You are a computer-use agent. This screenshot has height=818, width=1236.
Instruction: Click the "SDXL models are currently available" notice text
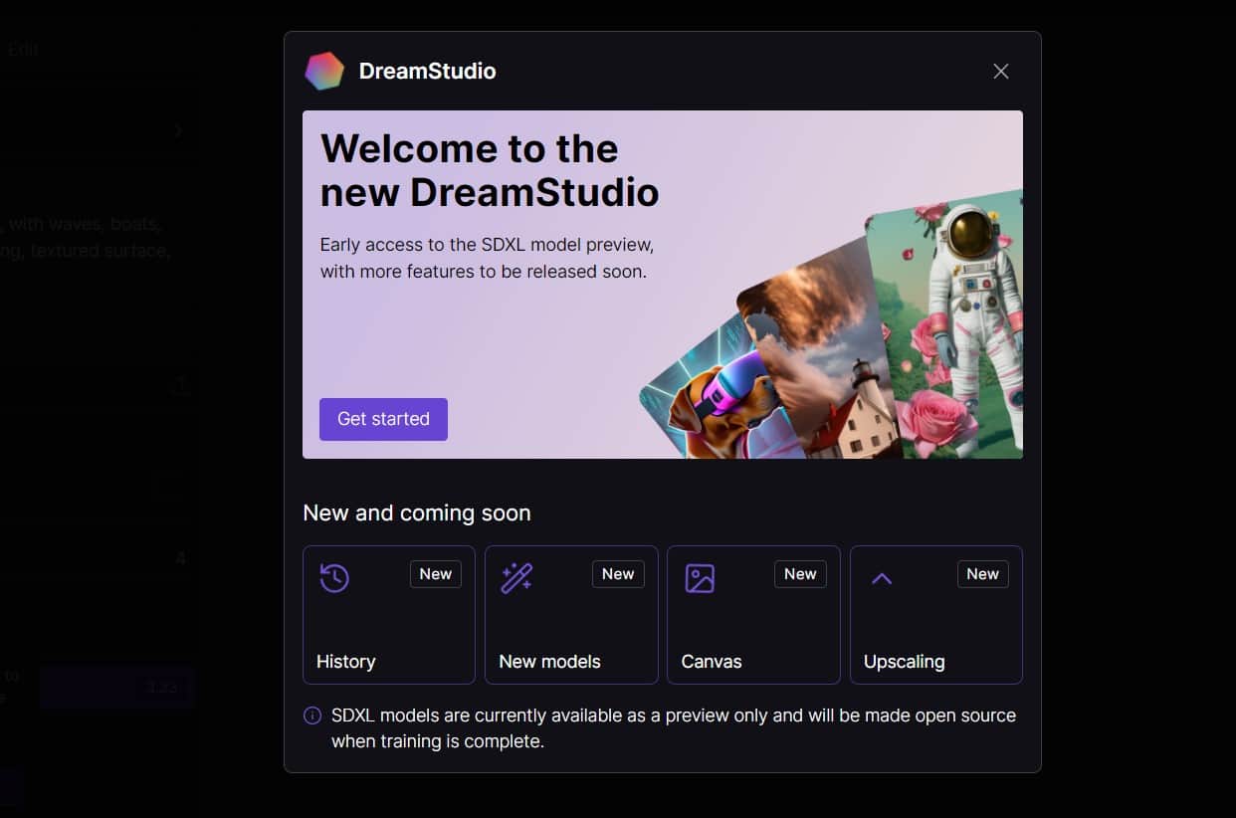tap(674, 728)
